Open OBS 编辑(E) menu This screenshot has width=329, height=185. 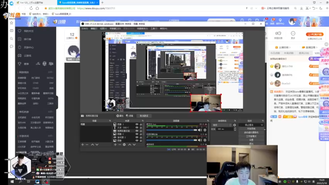pyautogui.click(x=94, y=28)
